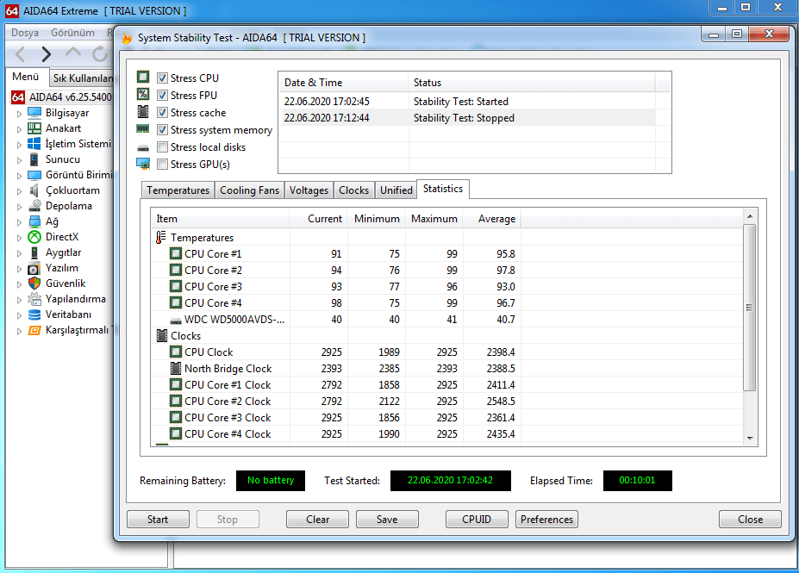Open the Dosya menu
This screenshot has width=799, height=573.
pyautogui.click(x=25, y=33)
